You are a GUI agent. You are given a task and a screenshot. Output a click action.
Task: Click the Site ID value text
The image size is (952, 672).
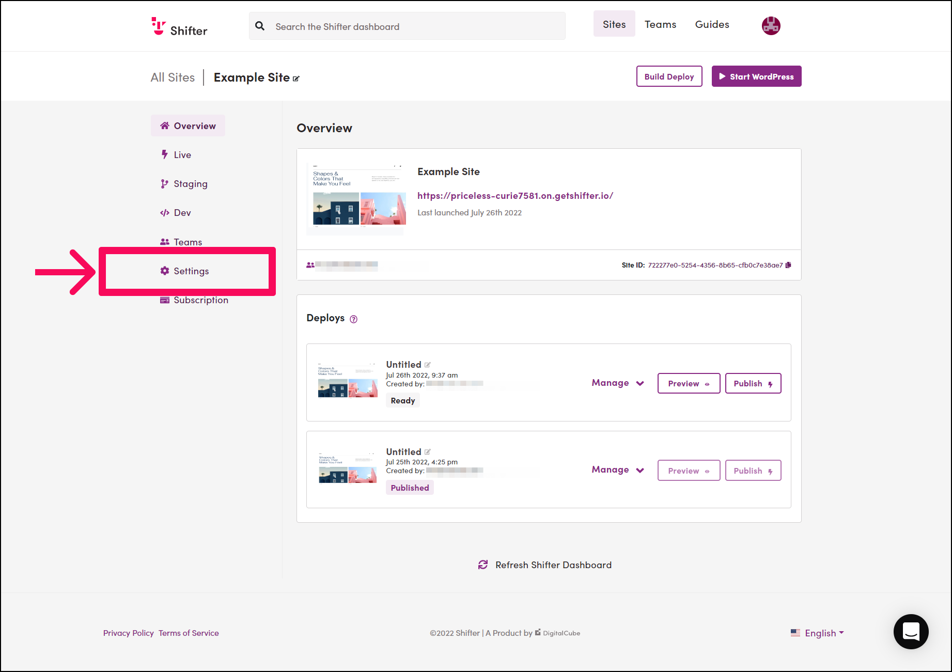715,265
